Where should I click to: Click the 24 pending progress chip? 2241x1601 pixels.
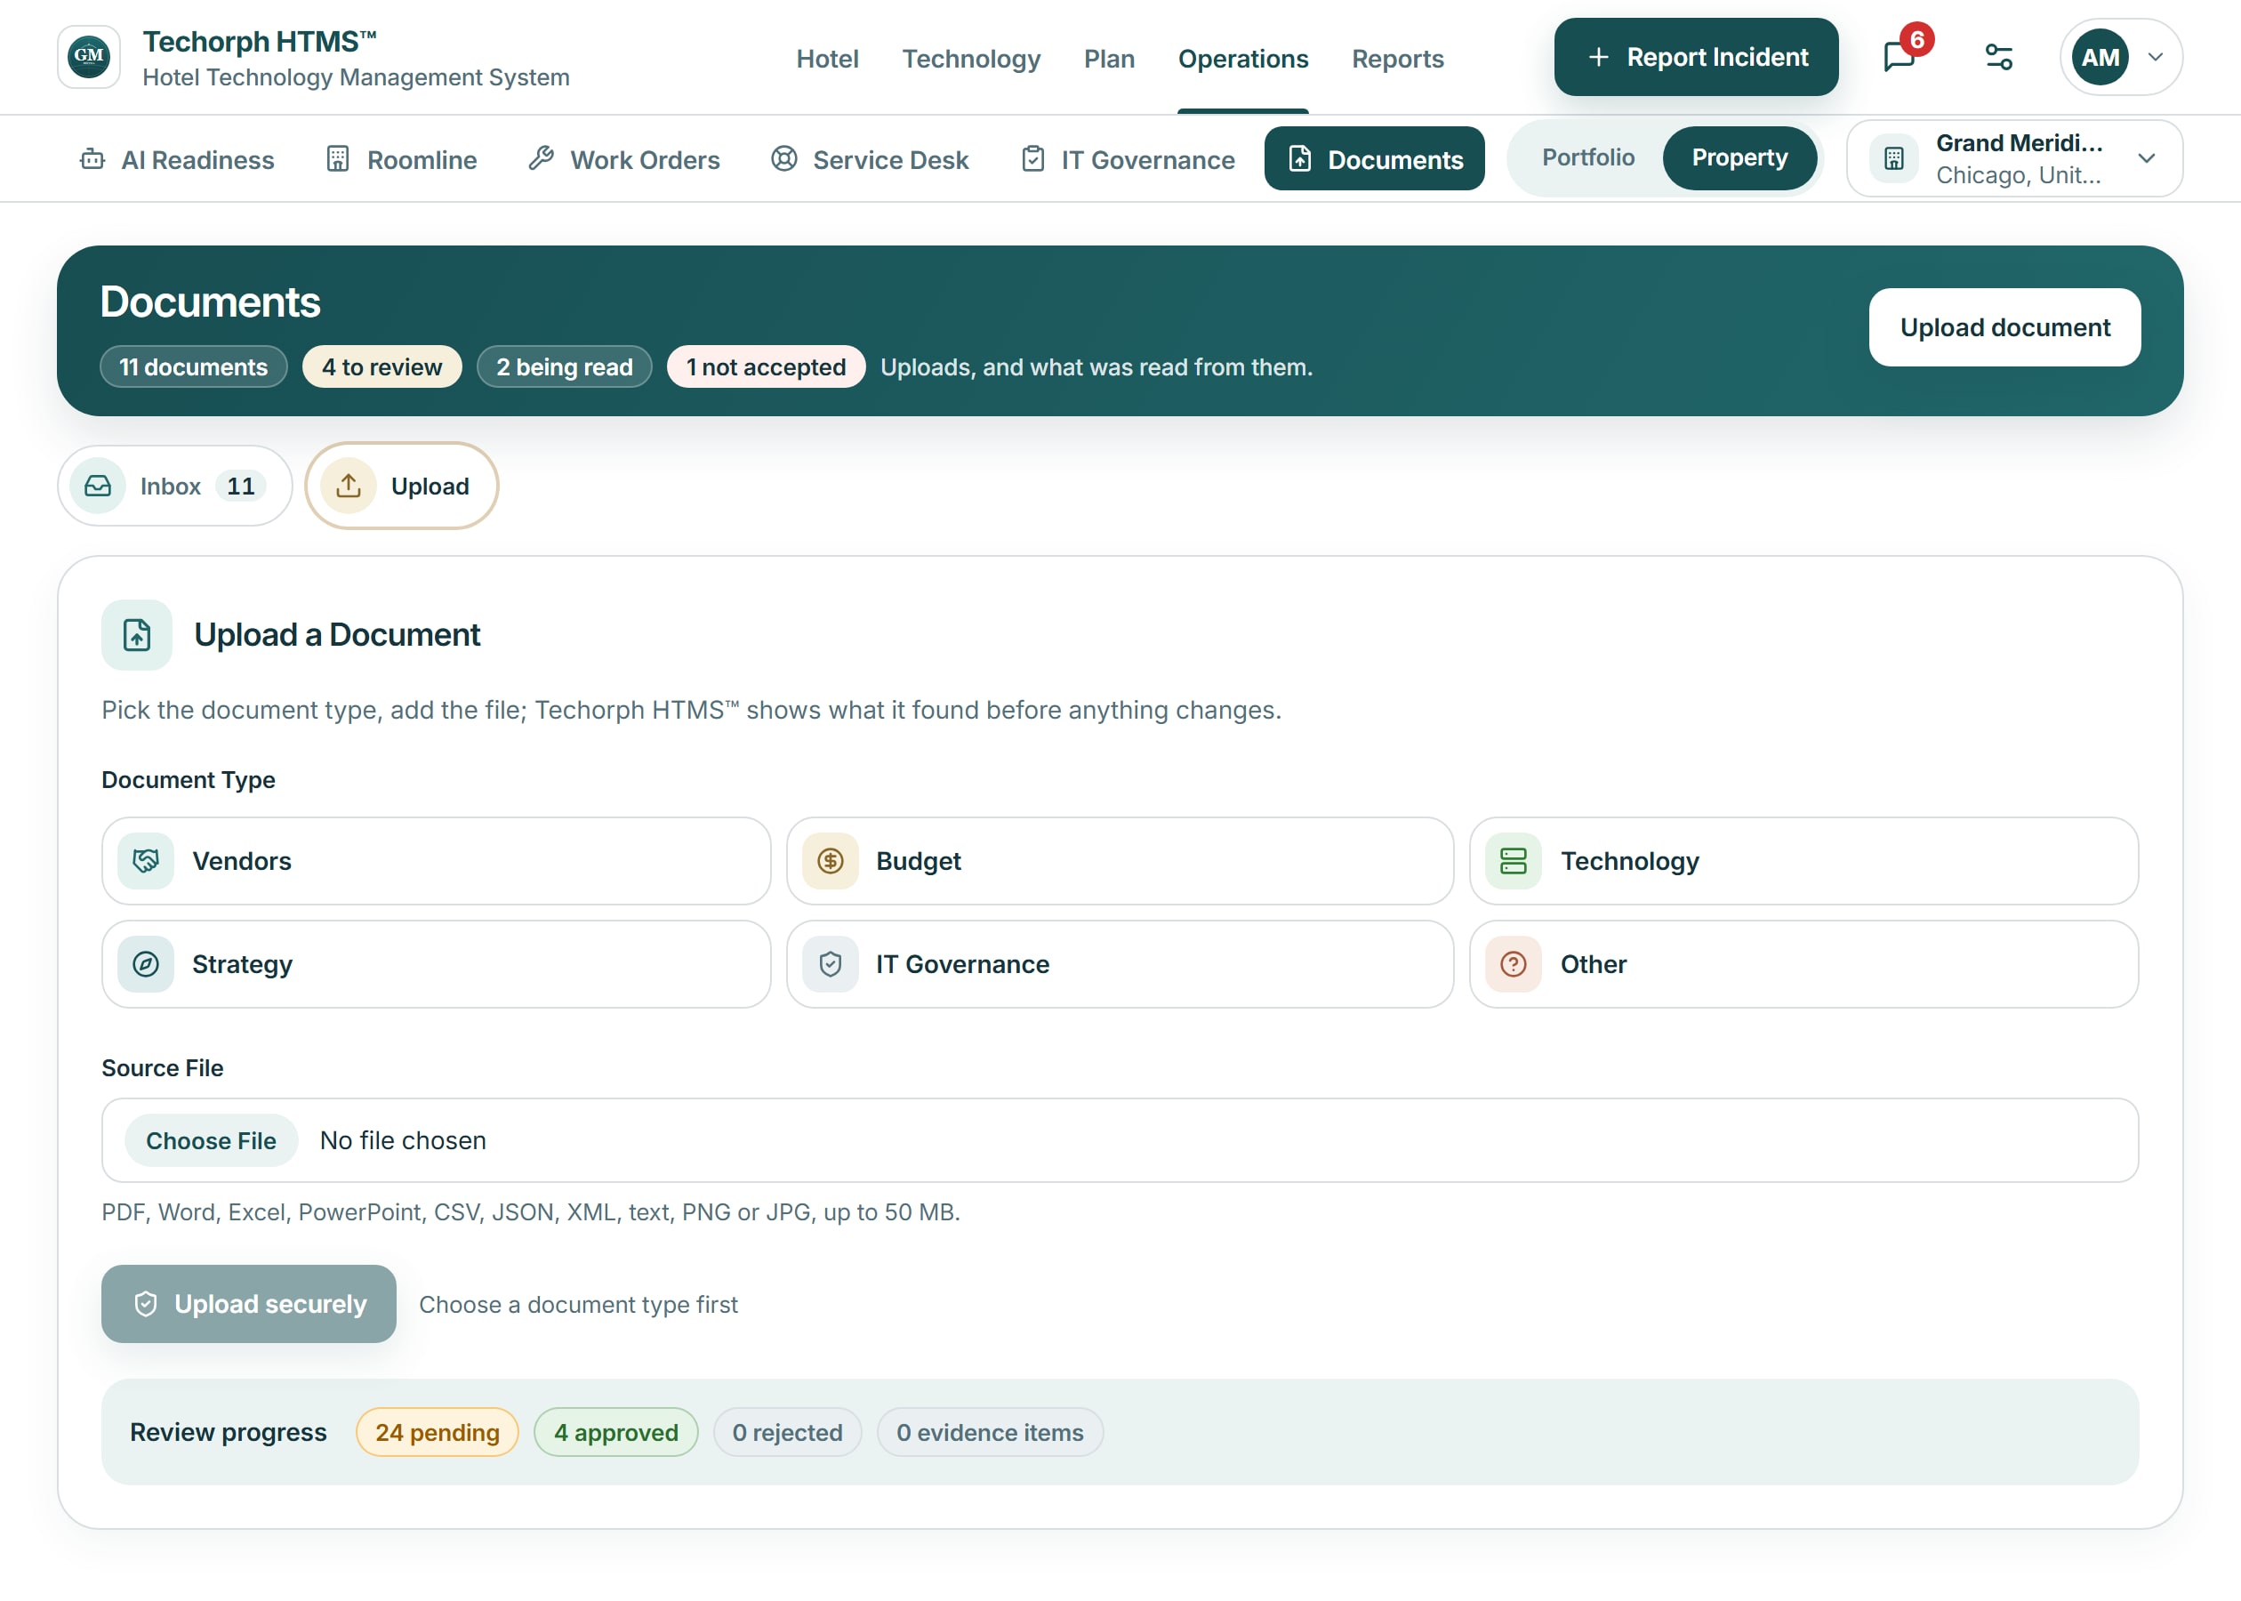(x=437, y=1432)
